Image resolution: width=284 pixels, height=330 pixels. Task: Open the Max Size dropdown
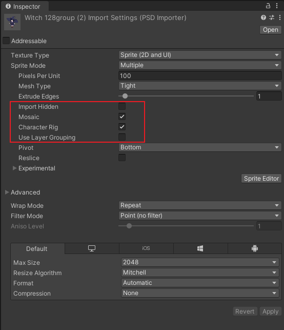[200, 262]
